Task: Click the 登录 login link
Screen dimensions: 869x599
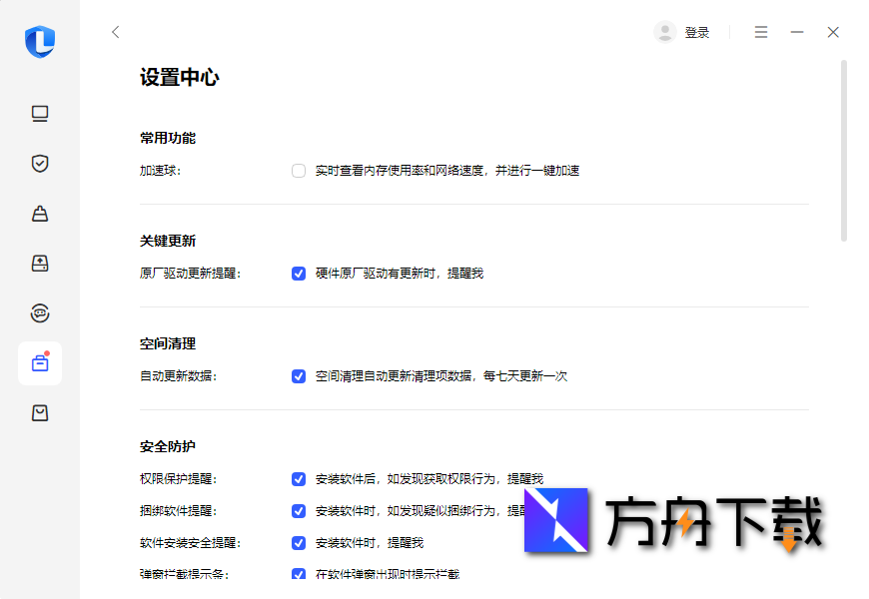Action: 697,31
